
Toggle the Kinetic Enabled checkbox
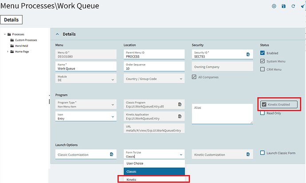point(264,104)
